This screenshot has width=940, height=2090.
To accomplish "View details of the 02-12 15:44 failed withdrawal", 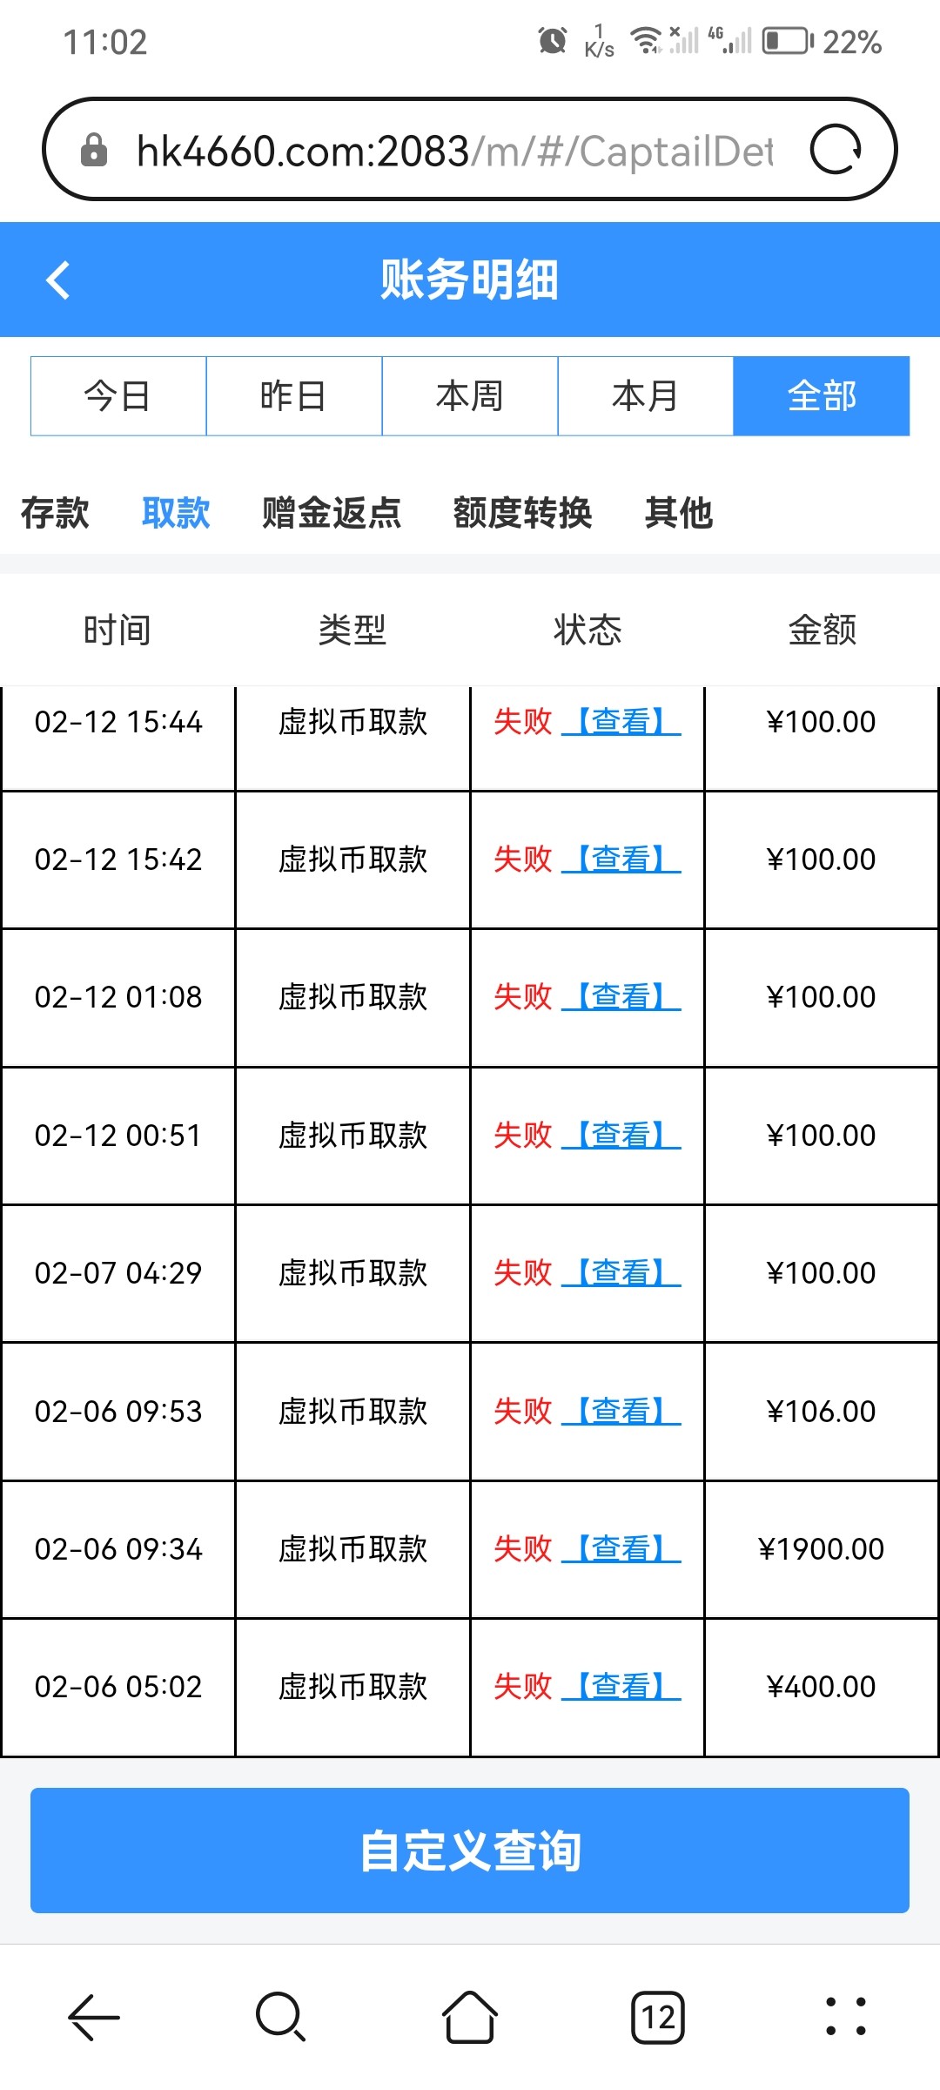I will pos(621,722).
